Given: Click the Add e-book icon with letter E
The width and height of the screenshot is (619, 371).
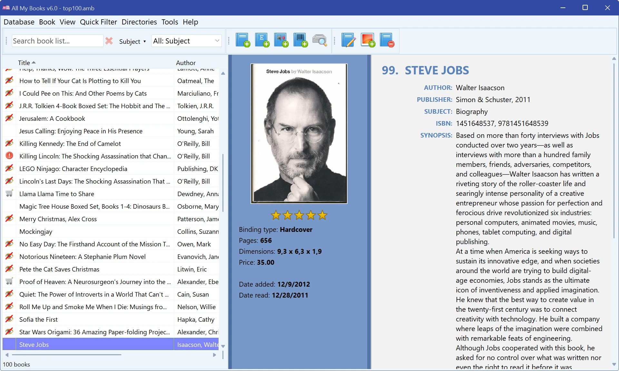Looking at the screenshot, I should [x=262, y=41].
